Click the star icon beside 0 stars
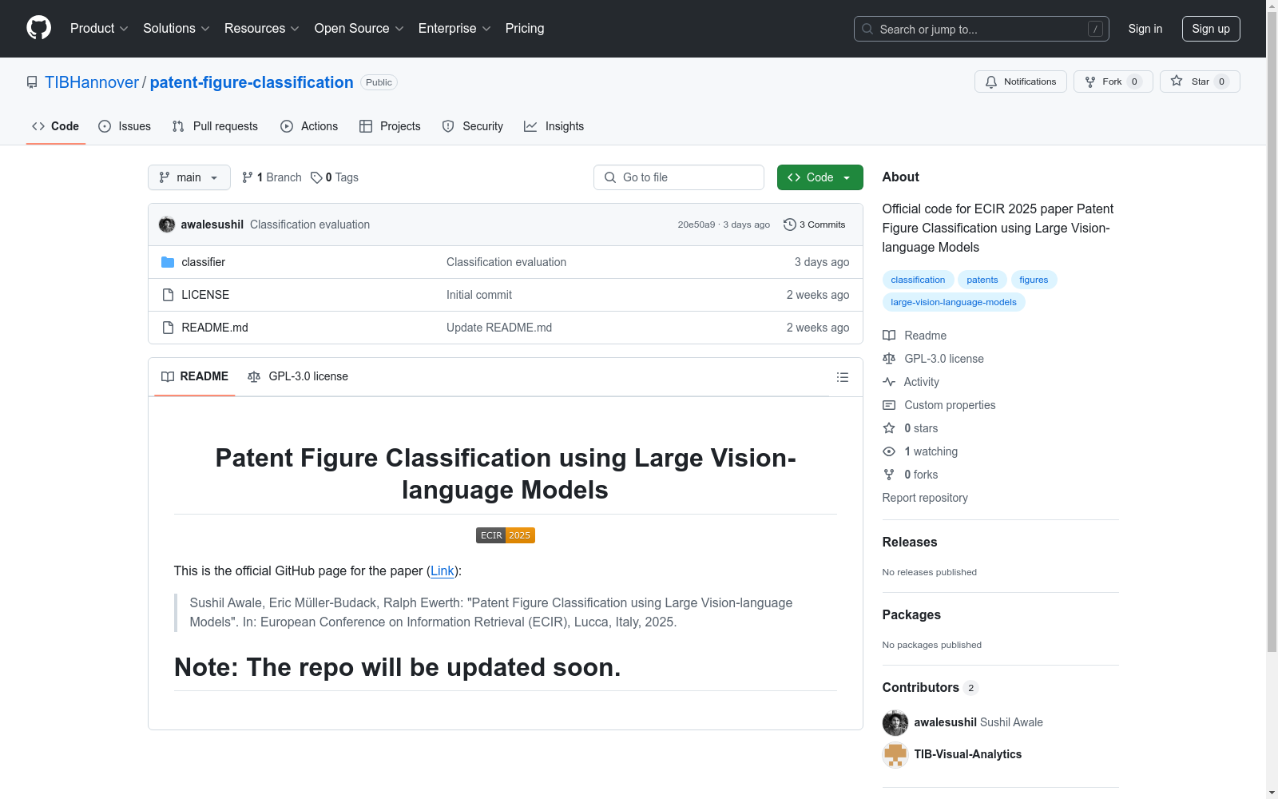 point(889,428)
